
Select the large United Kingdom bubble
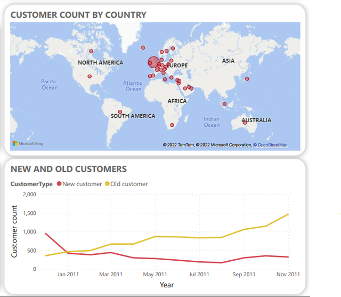point(153,62)
